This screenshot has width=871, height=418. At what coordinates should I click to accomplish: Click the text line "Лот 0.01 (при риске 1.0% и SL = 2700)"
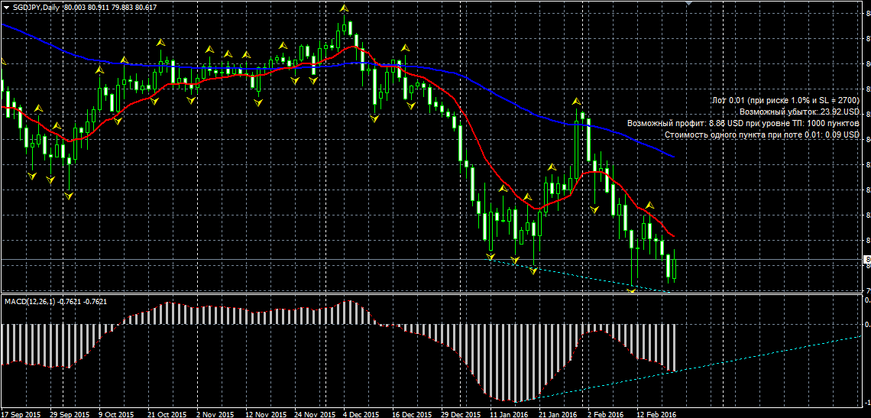[785, 101]
